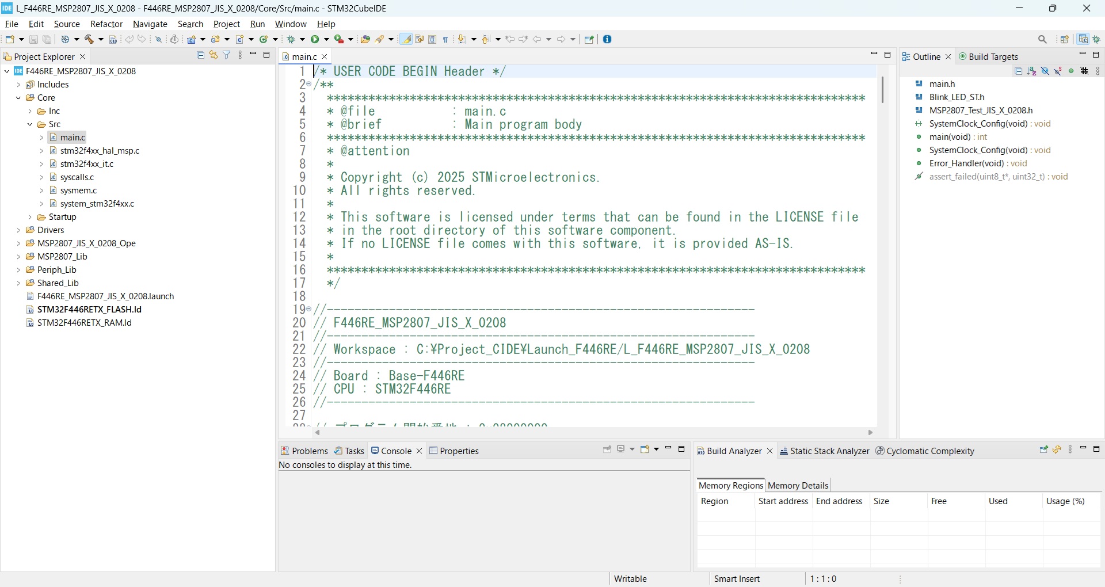Open the Debug button dropdown arrow

(303, 40)
